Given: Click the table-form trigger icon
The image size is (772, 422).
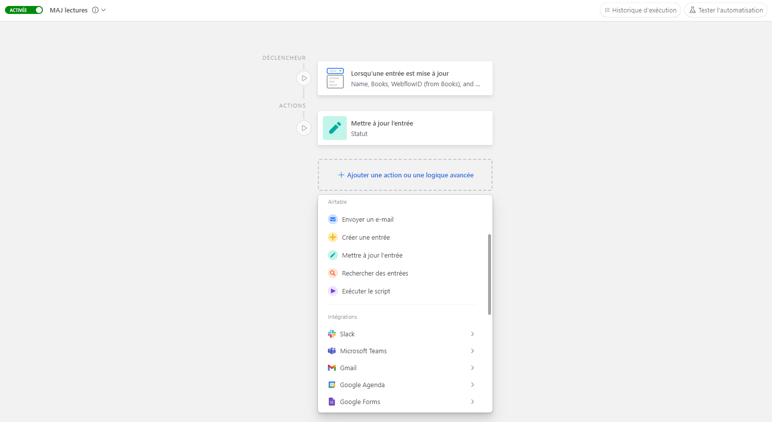Looking at the screenshot, I should [335, 78].
